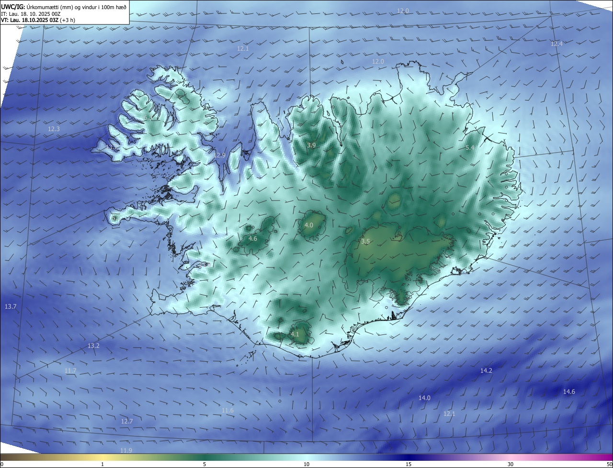
Task: Click the 12.4 value label
Action: tap(556, 44)
